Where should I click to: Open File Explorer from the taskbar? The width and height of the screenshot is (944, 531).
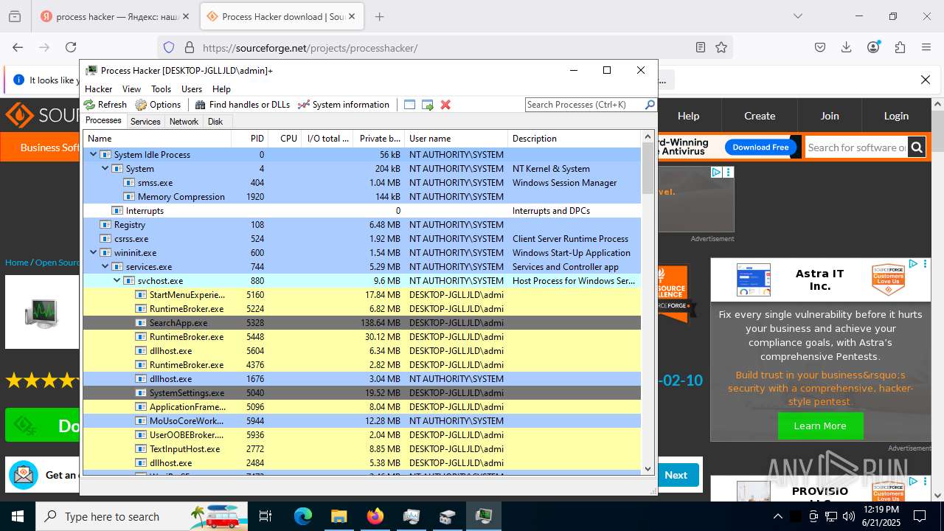point(339,516)
